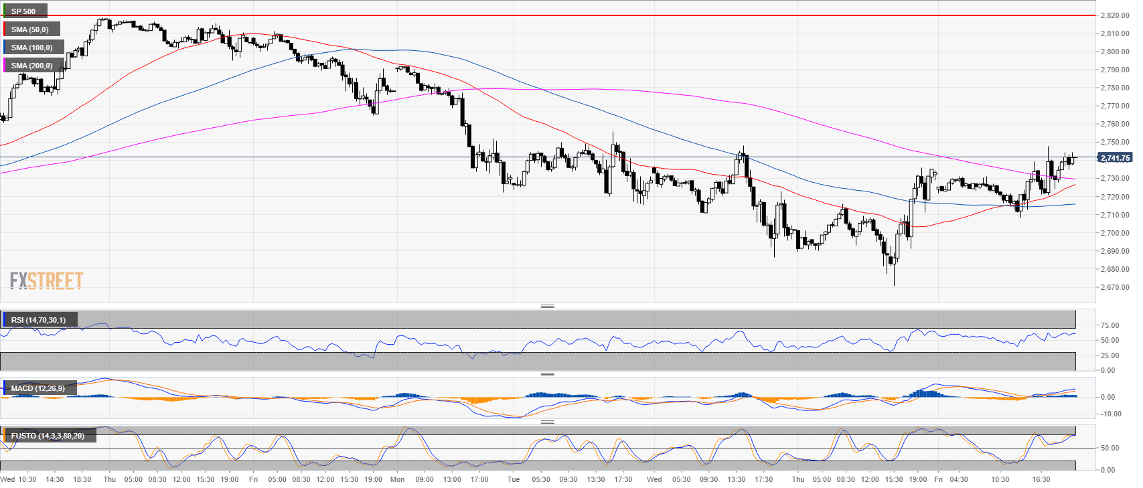Click the Mon label on time axis
1143x488 pixels.
pos(397,479)
